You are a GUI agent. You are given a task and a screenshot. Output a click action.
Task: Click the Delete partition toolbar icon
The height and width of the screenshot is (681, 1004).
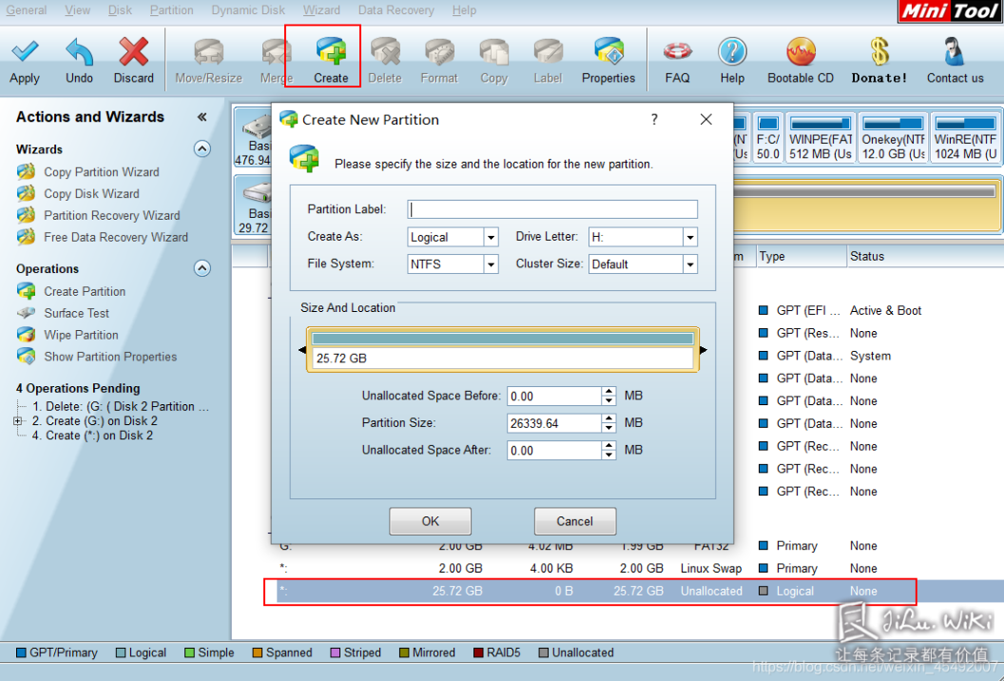pos(385,52)
